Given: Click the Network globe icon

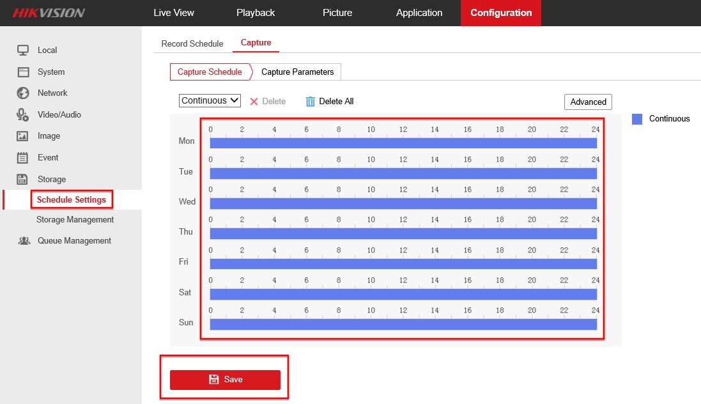Looking at the screenshot, I should click(23, 93).
